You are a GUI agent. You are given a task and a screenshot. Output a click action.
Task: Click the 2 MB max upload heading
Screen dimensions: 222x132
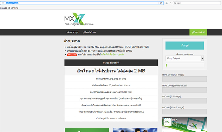point(111,71)
